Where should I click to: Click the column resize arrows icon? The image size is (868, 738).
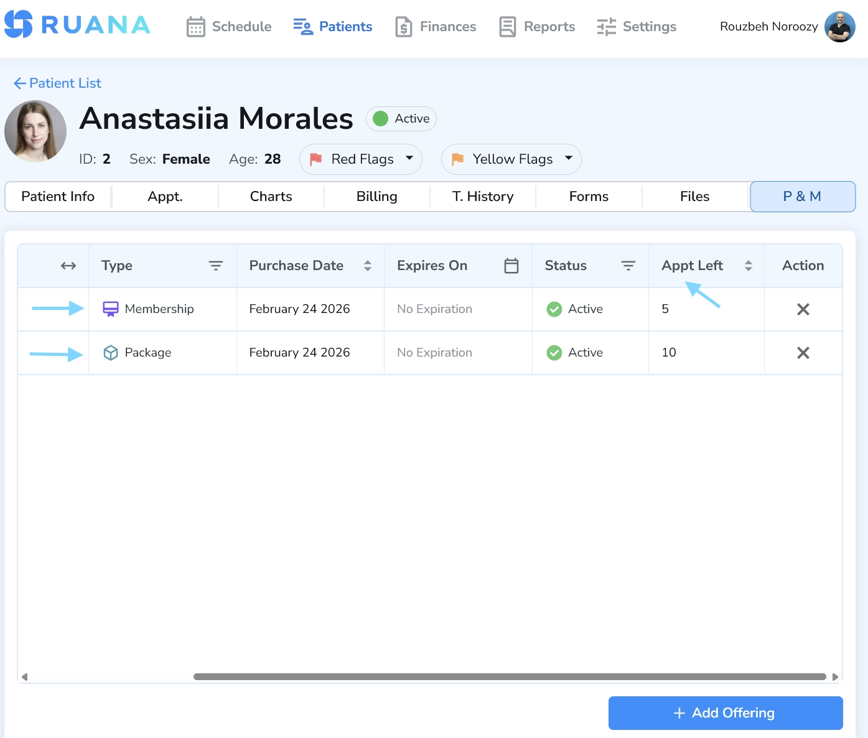coord(68,266)
